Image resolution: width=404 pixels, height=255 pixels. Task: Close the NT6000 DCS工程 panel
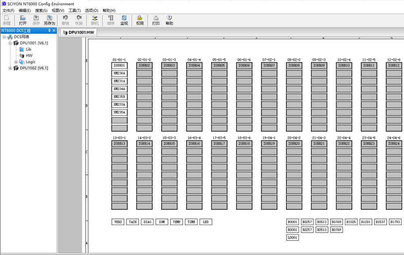[54, 30]
